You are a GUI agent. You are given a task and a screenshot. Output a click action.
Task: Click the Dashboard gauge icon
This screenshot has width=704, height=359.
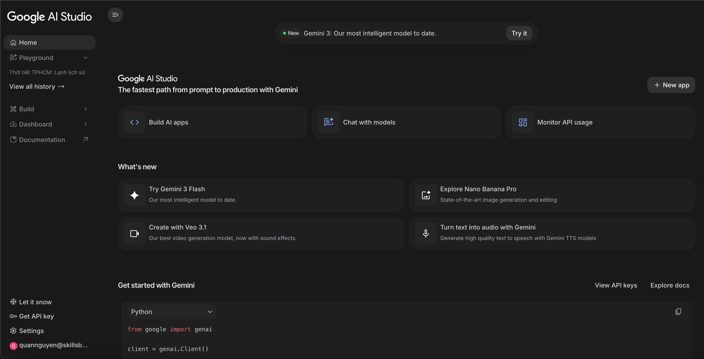pos(13,124)
